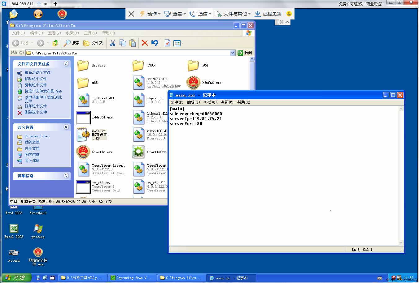This screenshot has width=419, height=283.
Task: Click 打印这个文件 link
Action: (x=36, y=106)
